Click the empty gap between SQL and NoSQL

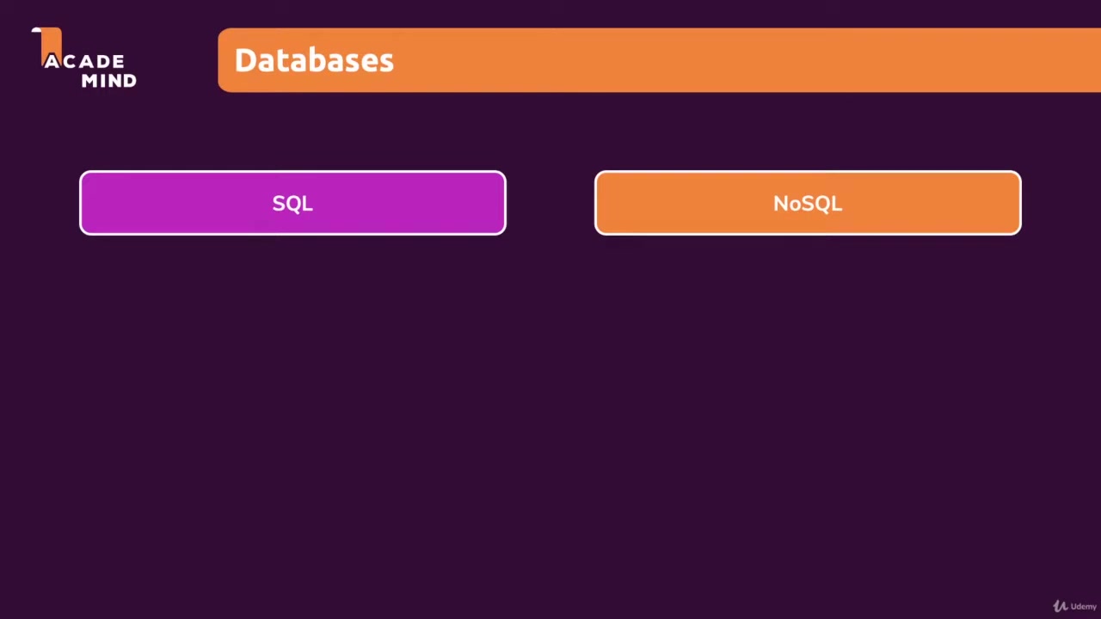(550, 203)
